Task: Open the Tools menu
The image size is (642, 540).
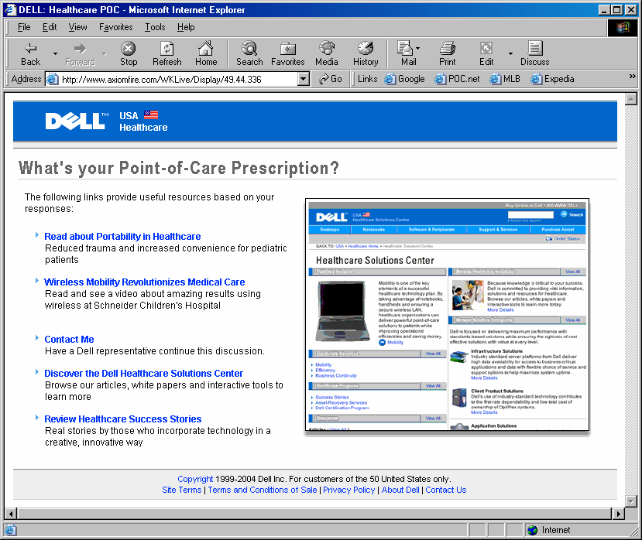Action: coord(155,27)
